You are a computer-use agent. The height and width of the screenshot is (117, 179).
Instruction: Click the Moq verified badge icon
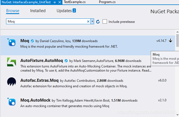click(32, 41)
